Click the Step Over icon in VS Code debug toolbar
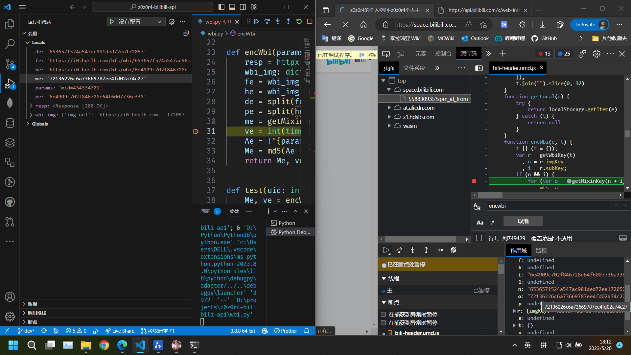This screenshot has height=355, width=631. 267,21
